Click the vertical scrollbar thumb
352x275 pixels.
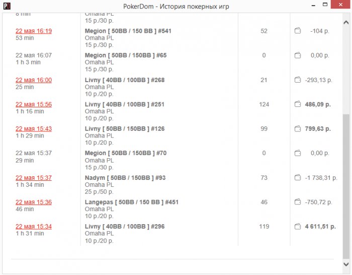346,187
